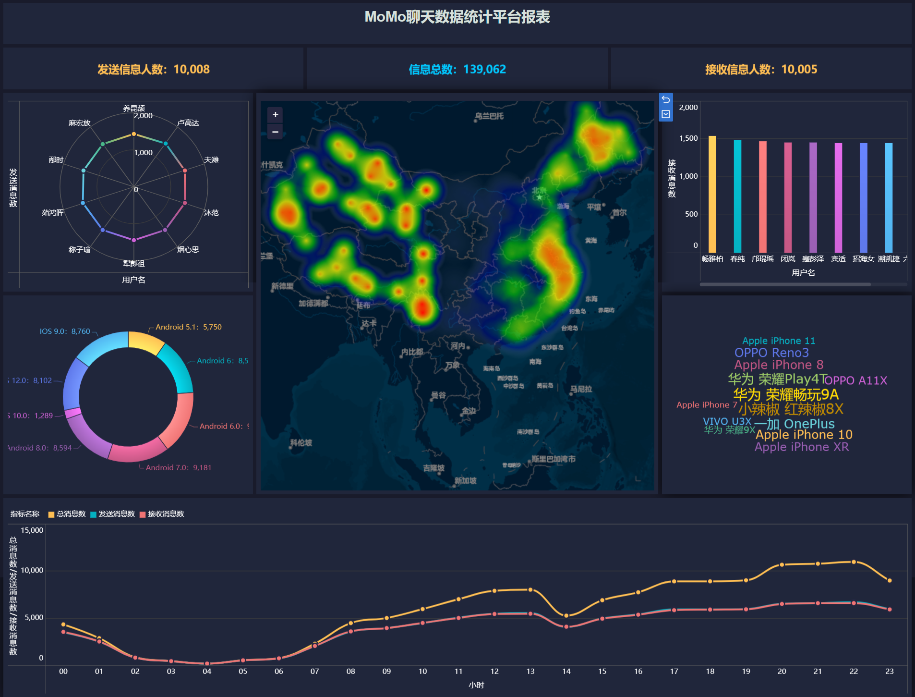Click the red received-messages point at hour 10

[422, 623]
